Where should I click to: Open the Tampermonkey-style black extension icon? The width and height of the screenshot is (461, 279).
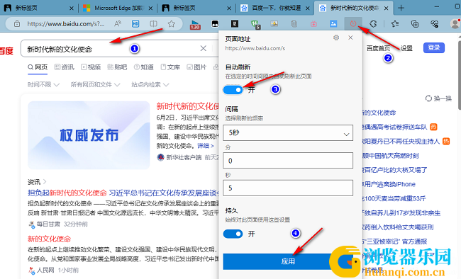coord(215,24)
